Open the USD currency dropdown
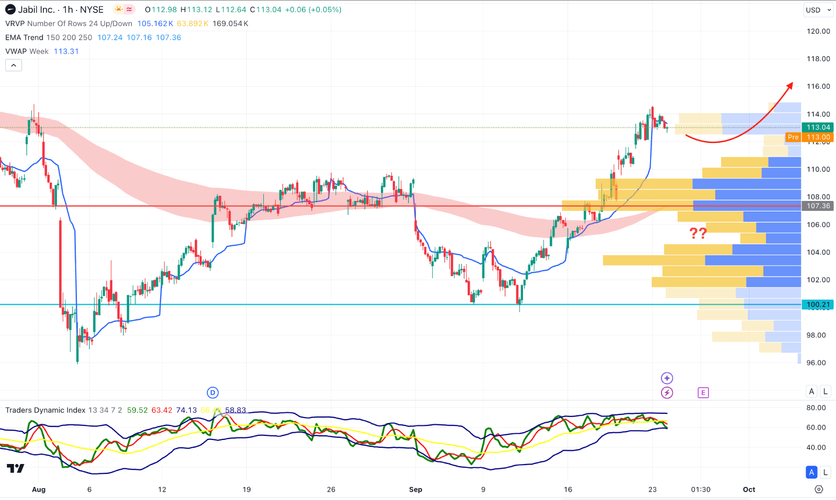The height and width of the screenshot is (500, 836). click(818, 10)
